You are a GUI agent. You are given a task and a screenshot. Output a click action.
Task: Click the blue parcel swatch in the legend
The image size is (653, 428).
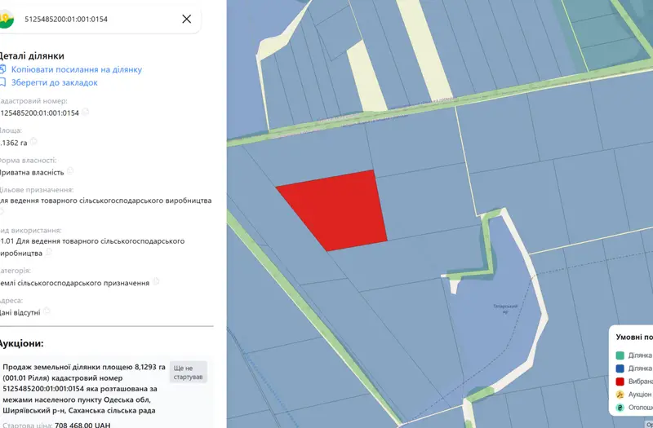point(620,368)
